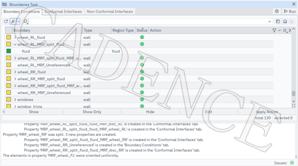Click the Apply Action button
The height and width of the screenshot is (166, 298).
[x=267, y=112]
